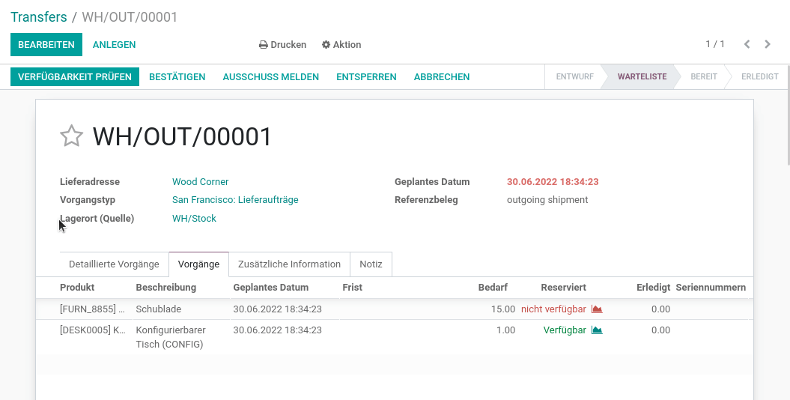Open the Wood Corner delivery address link
Viewport: 790px width, 400px height.
click(x=200, y=181)
